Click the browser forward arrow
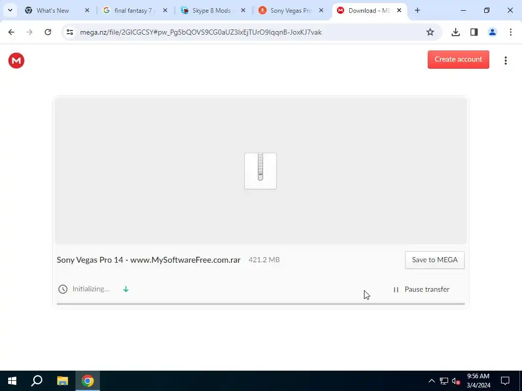The height and width of the screenshot is (391, 522). point(29,32)
